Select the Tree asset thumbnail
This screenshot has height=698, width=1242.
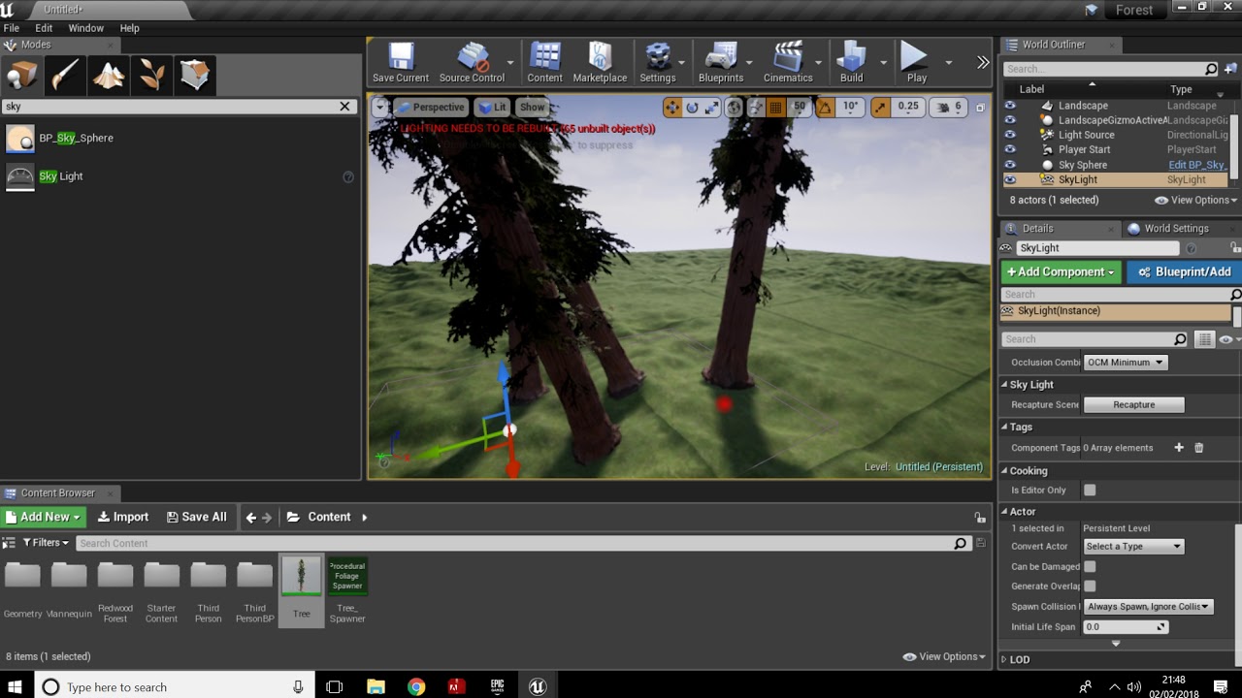301,576
